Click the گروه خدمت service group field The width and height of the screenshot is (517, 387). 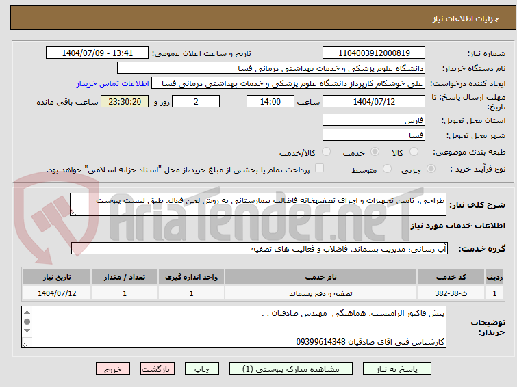260,248
